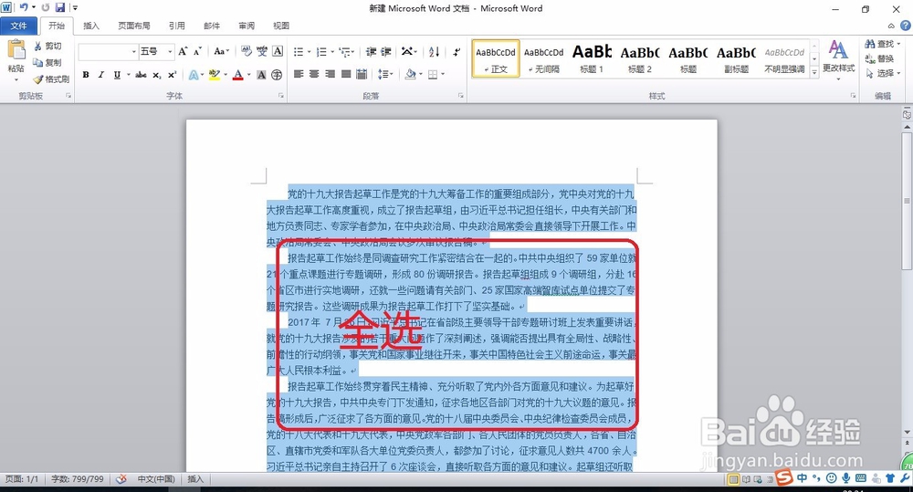Image resolution: width=913 pixels, height=492 pixels.
Task: Open the Sogou soft keyboard icon
Action: click(x=861, y=478)
